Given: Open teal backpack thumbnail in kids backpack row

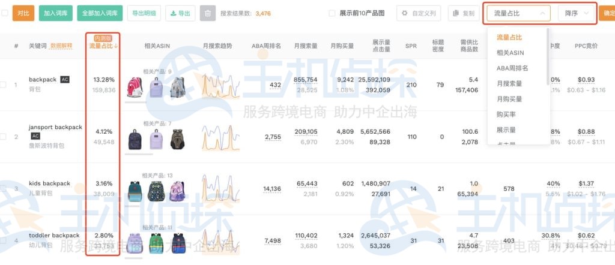Looking at the screenshot, I should [x=135, y=191].
